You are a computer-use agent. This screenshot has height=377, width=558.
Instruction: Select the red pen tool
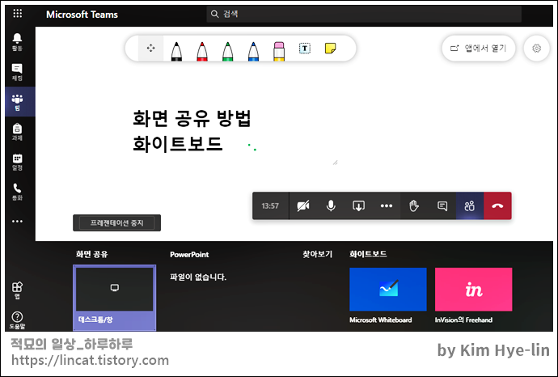pos(202,51)
